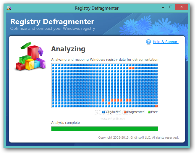Click the 'Analyzing and mapping Windows registry data' description
The width and height of the screenshot is (196, 154).
pos(105,60)
